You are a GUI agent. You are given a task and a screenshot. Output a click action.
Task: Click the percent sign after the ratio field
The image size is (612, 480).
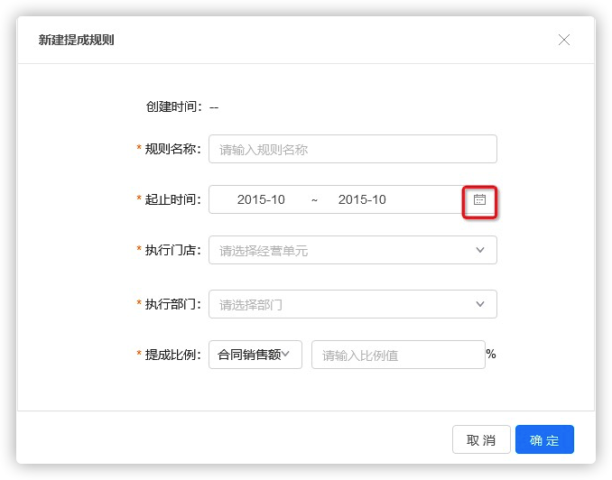[491, 354]
